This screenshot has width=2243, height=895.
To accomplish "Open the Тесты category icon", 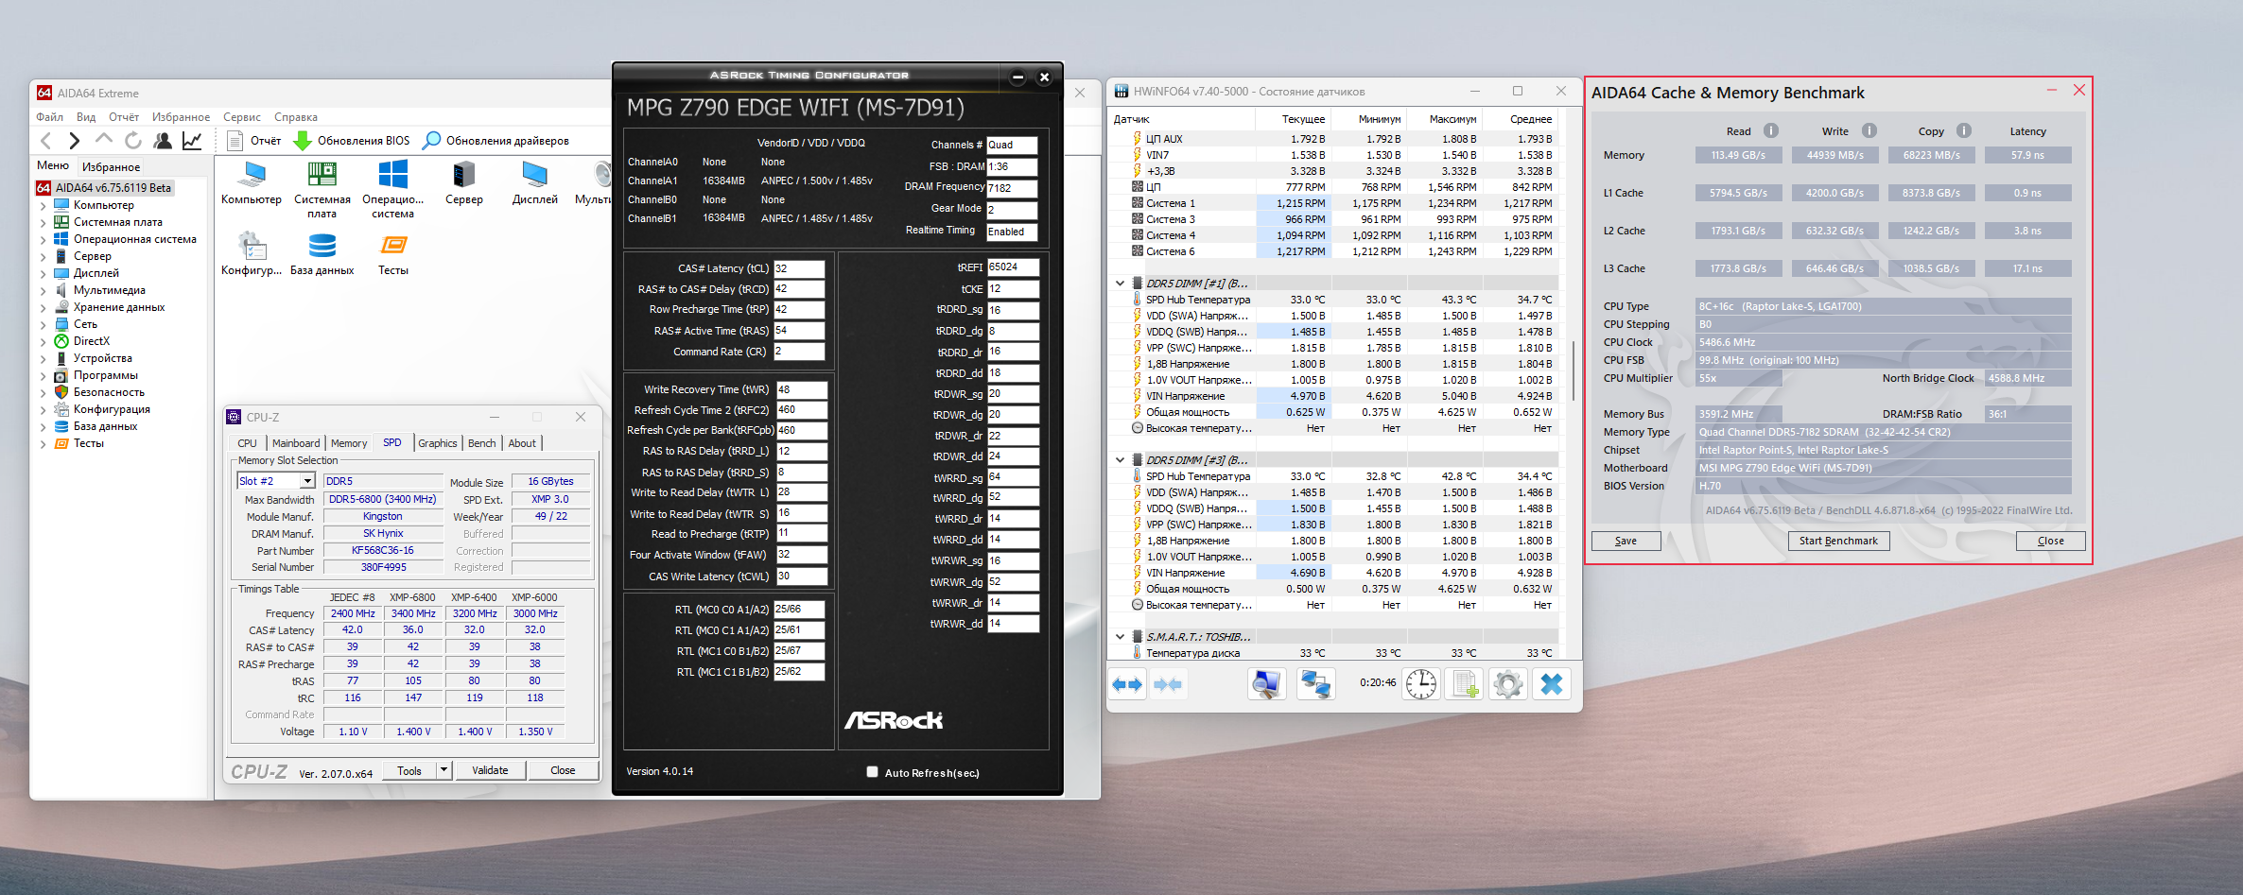I will [393, 253].
